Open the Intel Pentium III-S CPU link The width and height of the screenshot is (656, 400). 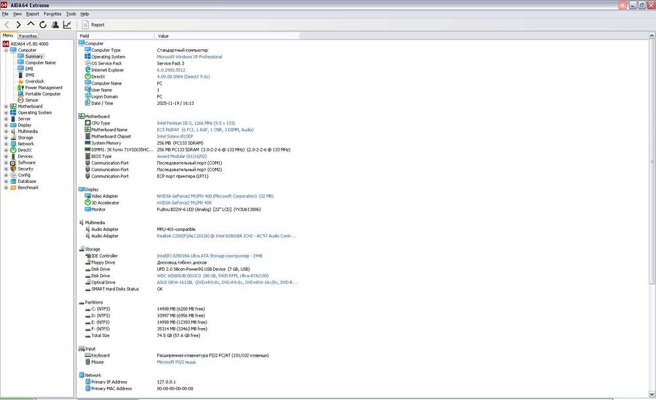point(195,123)
